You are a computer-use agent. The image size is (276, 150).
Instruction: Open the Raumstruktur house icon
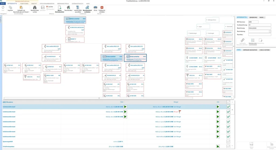[x=68, y=7]
